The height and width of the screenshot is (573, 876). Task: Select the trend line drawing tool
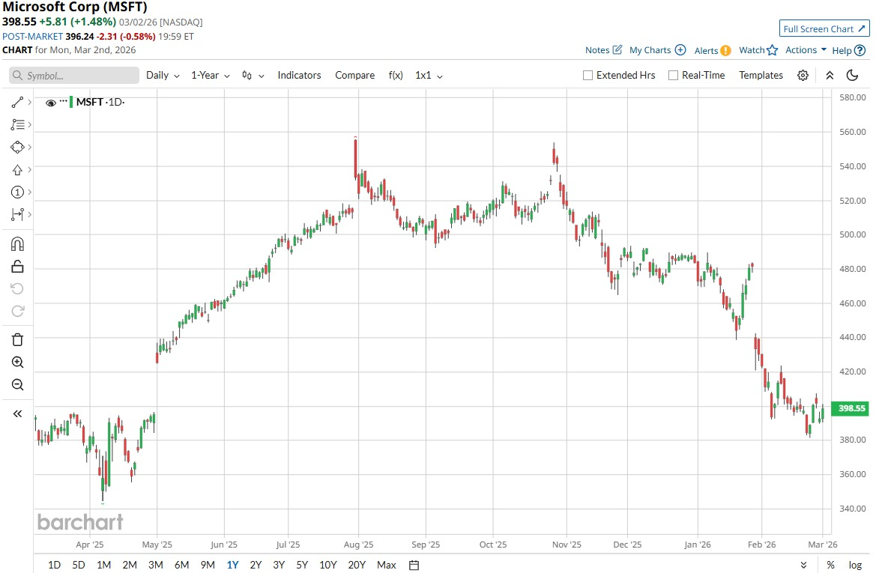pos(17,102)
